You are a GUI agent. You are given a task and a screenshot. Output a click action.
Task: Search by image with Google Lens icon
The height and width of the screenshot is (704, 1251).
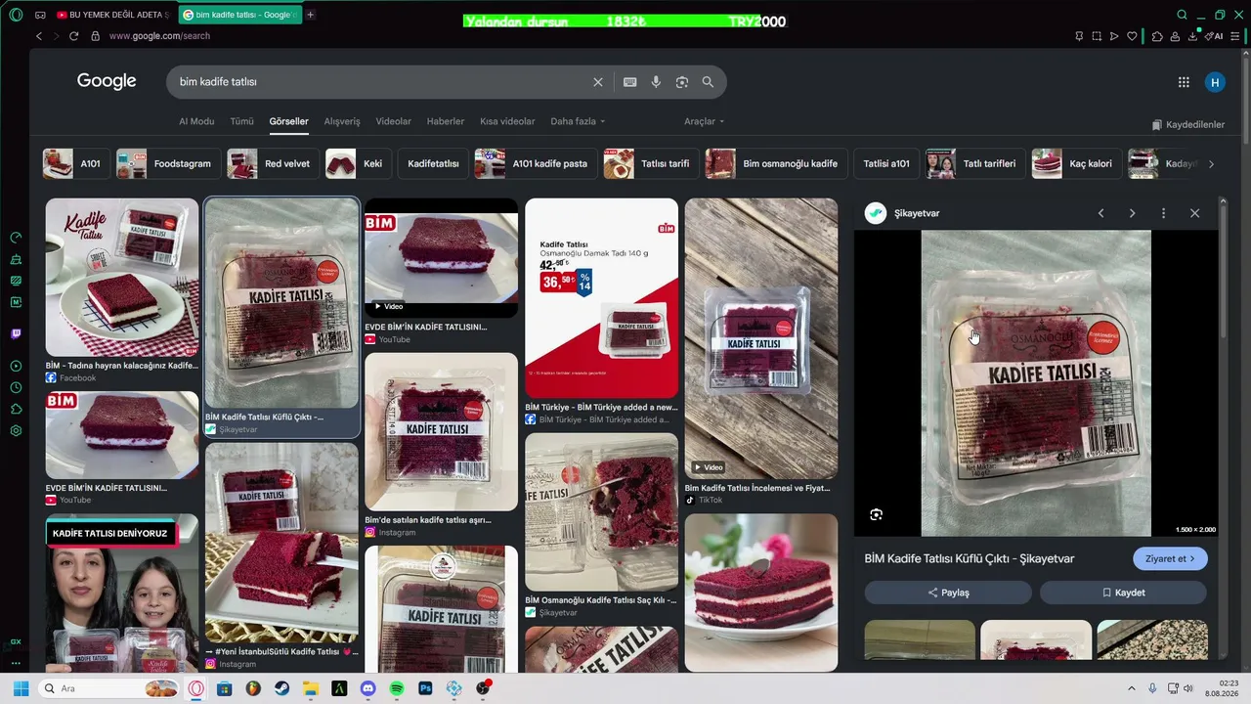point(682,82)
